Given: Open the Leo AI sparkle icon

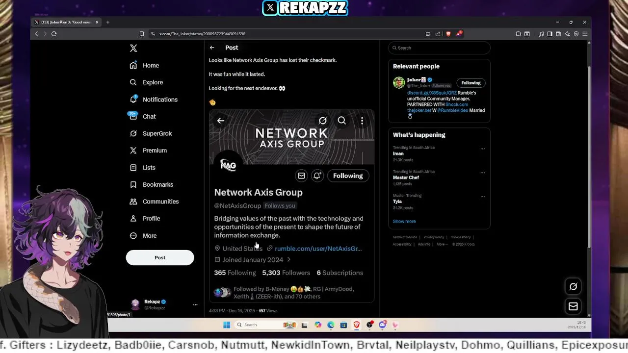Looking at the screenshot, I should coord(567,34).
